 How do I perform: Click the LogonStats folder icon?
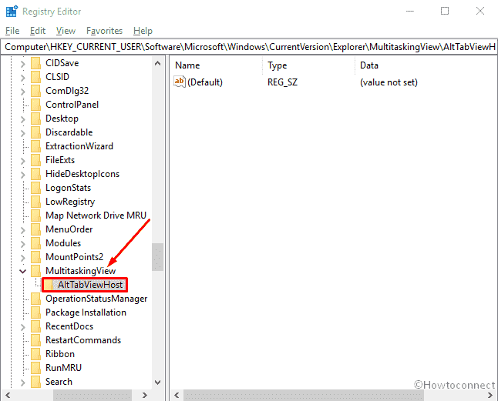(x=36, y=188)
